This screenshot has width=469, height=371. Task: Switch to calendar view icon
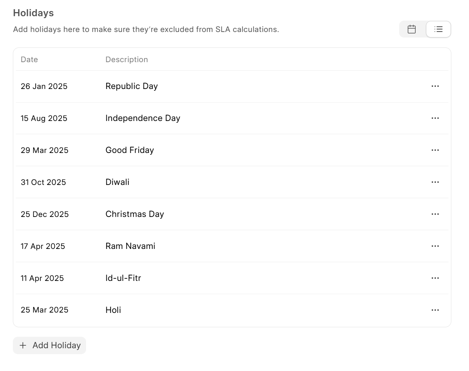tap(412, 29)
